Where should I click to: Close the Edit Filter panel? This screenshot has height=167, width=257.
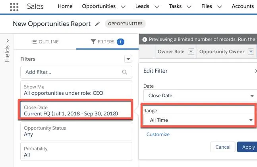[x=256, y=71]
